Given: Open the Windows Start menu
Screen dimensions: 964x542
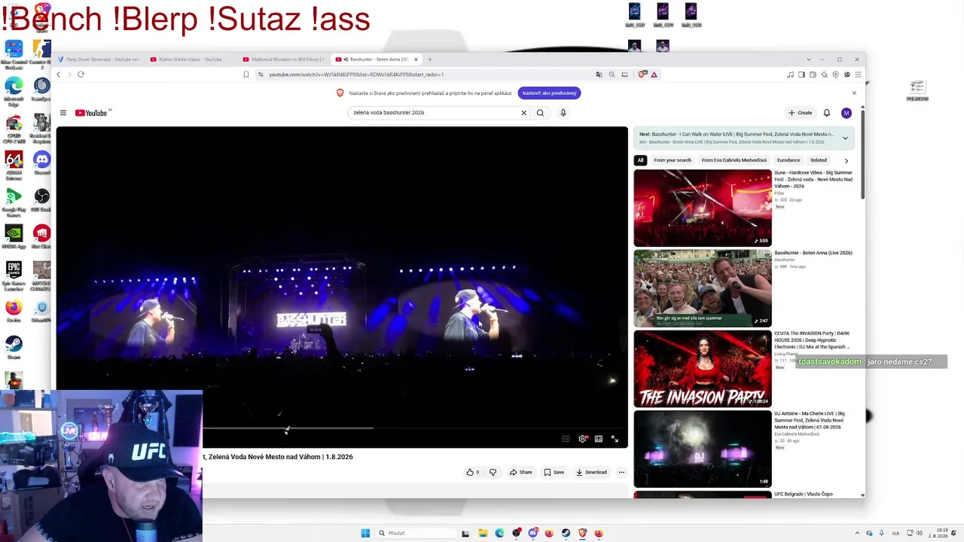Looking at the screenshot, I should (365, 533).
